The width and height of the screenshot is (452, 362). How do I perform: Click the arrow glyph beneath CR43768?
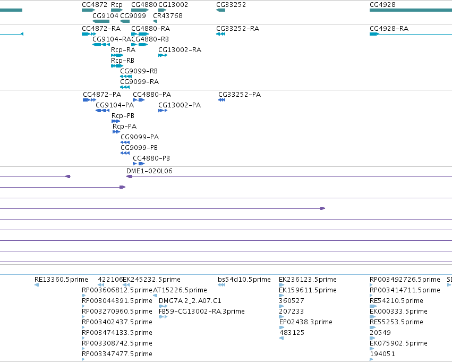pyautogui.click(x=155, y=21)
